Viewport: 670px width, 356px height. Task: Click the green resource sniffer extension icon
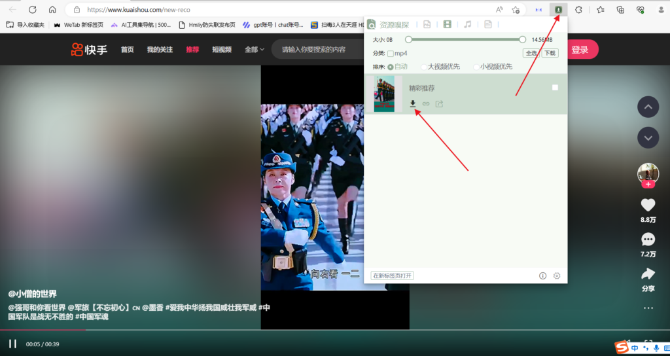(558, 9)
